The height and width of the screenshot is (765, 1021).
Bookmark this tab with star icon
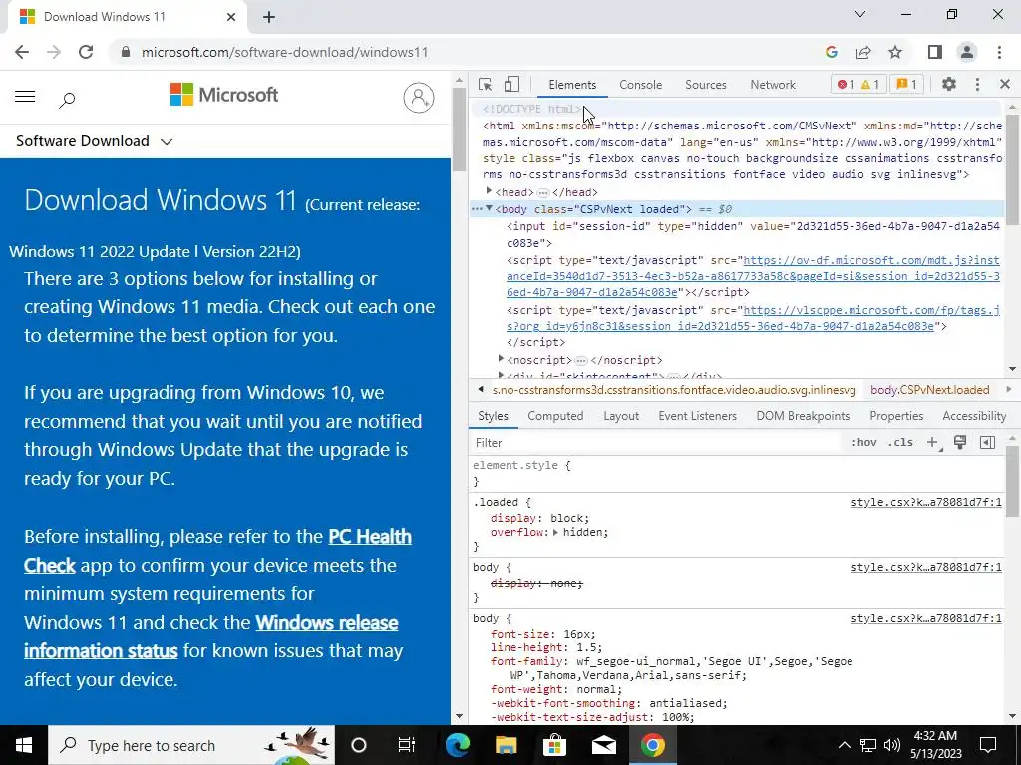896,52
